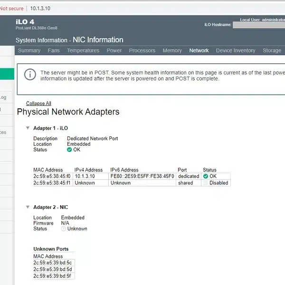The width and height of the screenshot is (285, 285).
Task: Switch to the Summary tab
Action: pyautogui.click(x=29, y=50)
